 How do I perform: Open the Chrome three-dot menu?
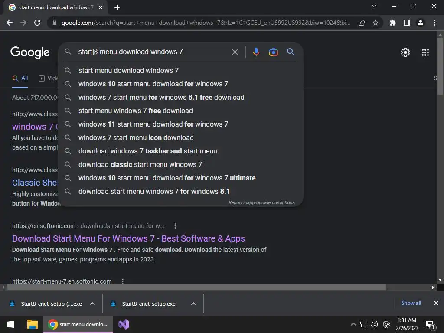434,23
